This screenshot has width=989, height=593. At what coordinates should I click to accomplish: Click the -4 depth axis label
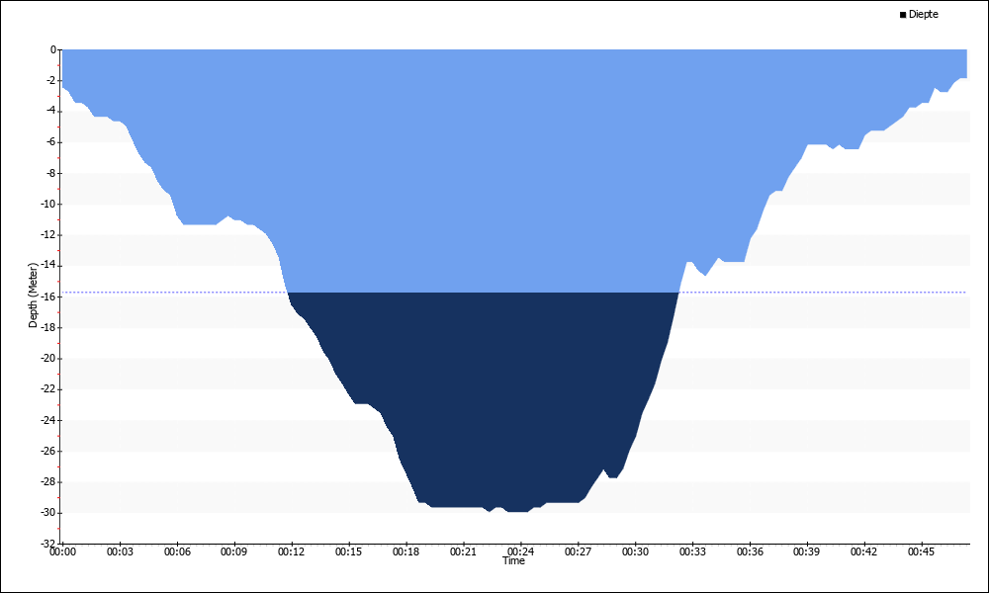51,111
